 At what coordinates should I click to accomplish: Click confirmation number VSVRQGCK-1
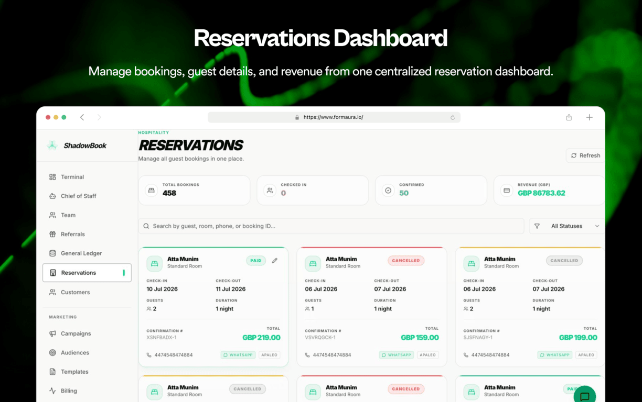320,338
